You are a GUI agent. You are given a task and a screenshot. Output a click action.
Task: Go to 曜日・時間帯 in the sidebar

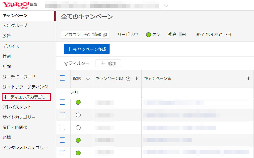click(x=15, y=127)
